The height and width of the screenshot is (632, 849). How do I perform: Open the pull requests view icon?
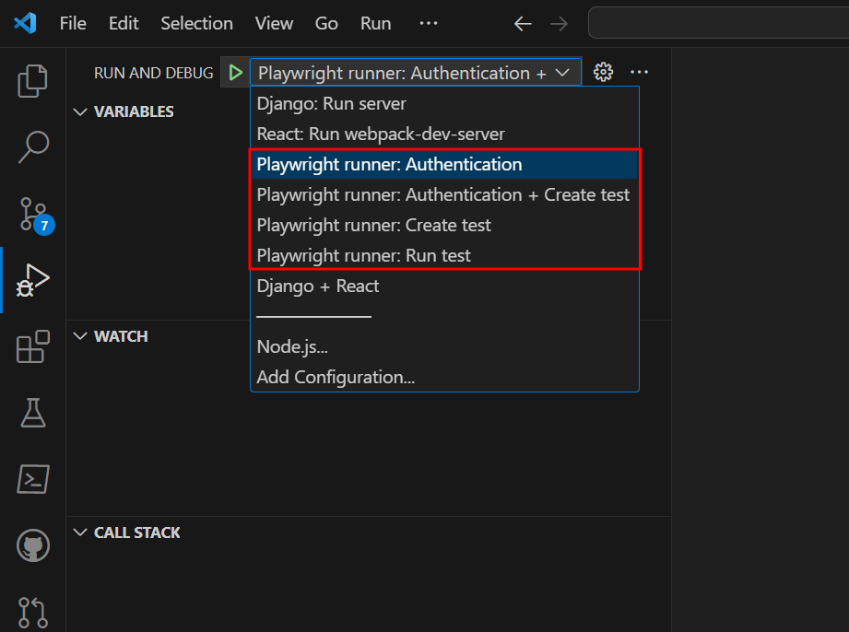pyautogui.click(x=33, y=613)
